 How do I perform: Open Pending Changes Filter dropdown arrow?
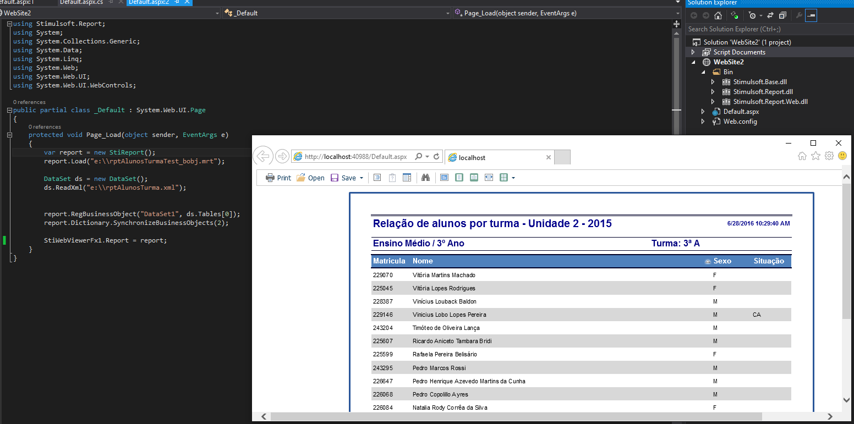[x=762, y=16]
